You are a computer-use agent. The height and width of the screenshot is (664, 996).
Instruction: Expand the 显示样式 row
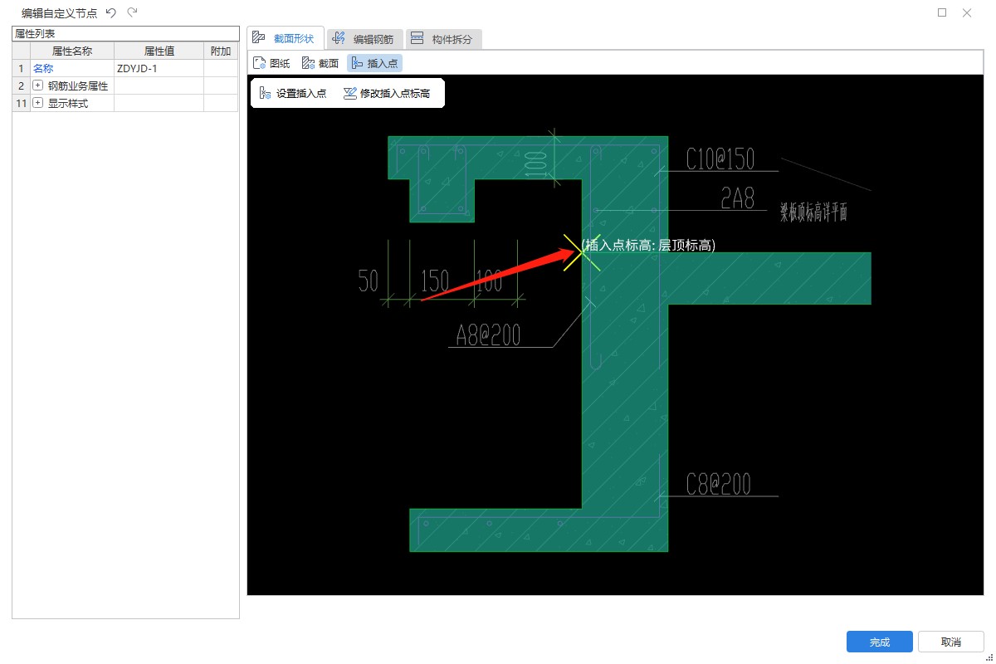[x=38, y=103]
